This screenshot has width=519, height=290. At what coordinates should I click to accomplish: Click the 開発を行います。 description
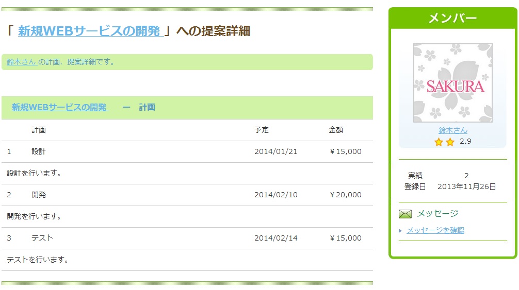click(34, 216)
